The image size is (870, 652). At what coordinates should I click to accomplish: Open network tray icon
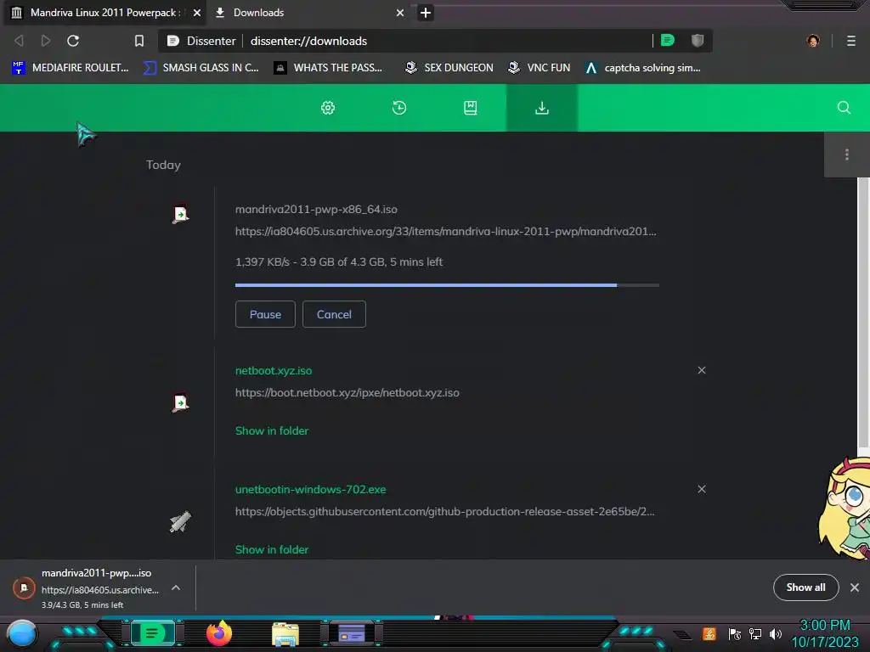755,633
